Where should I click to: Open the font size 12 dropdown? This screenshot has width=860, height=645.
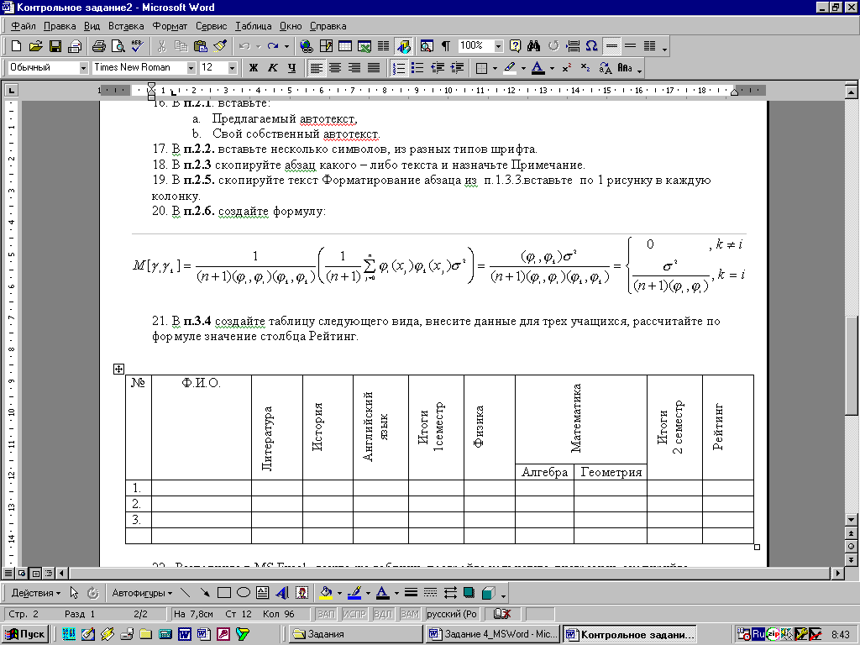coord(233,67)
